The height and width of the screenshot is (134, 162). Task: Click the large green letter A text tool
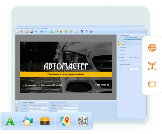point(10,121)
